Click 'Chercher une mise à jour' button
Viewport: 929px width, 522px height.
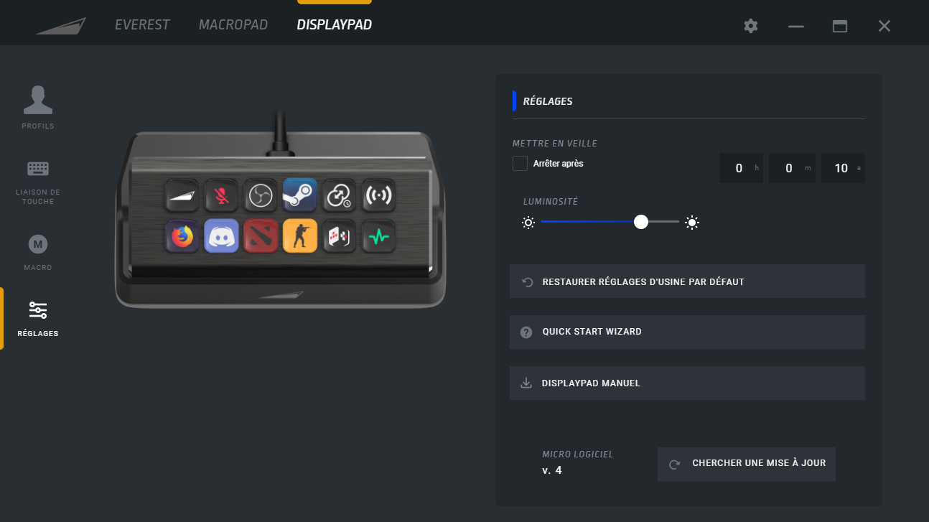[x=747, y=464]
